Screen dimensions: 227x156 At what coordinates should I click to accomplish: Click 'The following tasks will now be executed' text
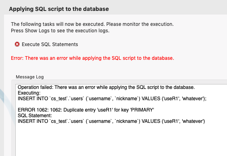pyautogui.click(x=92, y=24)
